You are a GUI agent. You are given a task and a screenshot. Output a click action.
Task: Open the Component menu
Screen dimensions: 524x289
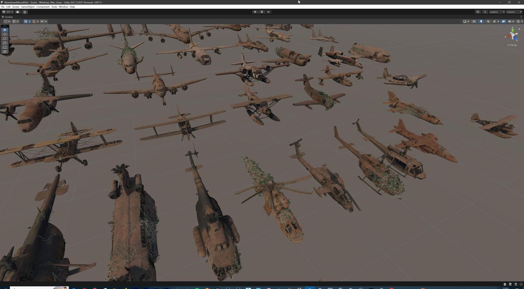pyautogui.click(x=43, y=7)
